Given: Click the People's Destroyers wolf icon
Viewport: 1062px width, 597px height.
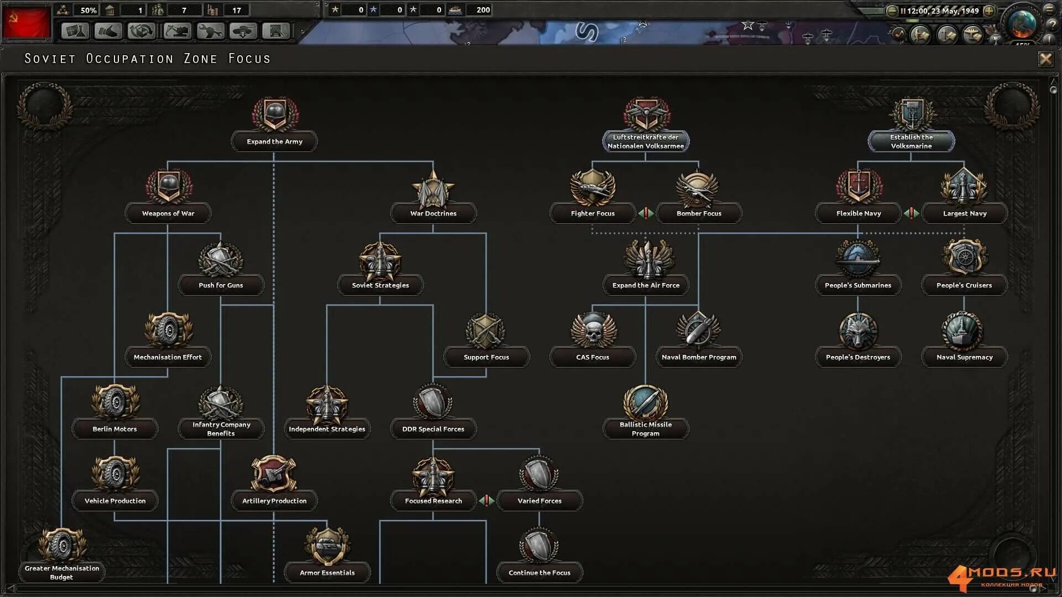Looking at the screenshot, I should 858,331.
